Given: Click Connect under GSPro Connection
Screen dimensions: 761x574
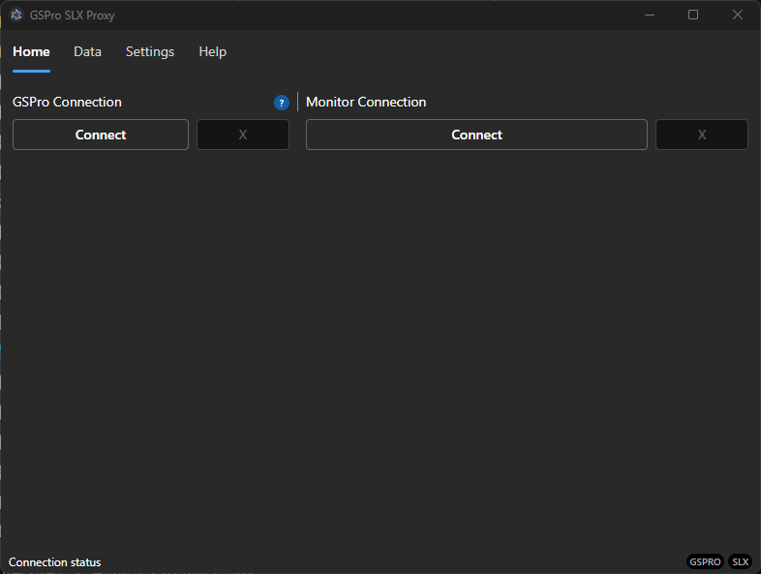Looking at the screenshot, I should coord(101,135).
